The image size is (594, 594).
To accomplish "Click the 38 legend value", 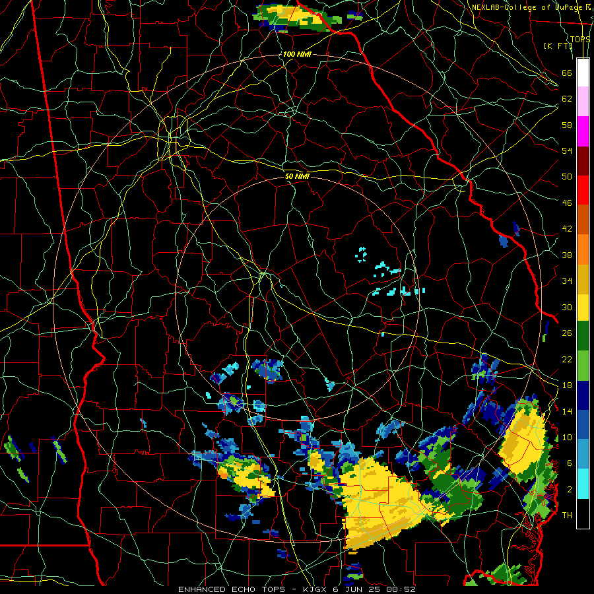I will 567,255.
